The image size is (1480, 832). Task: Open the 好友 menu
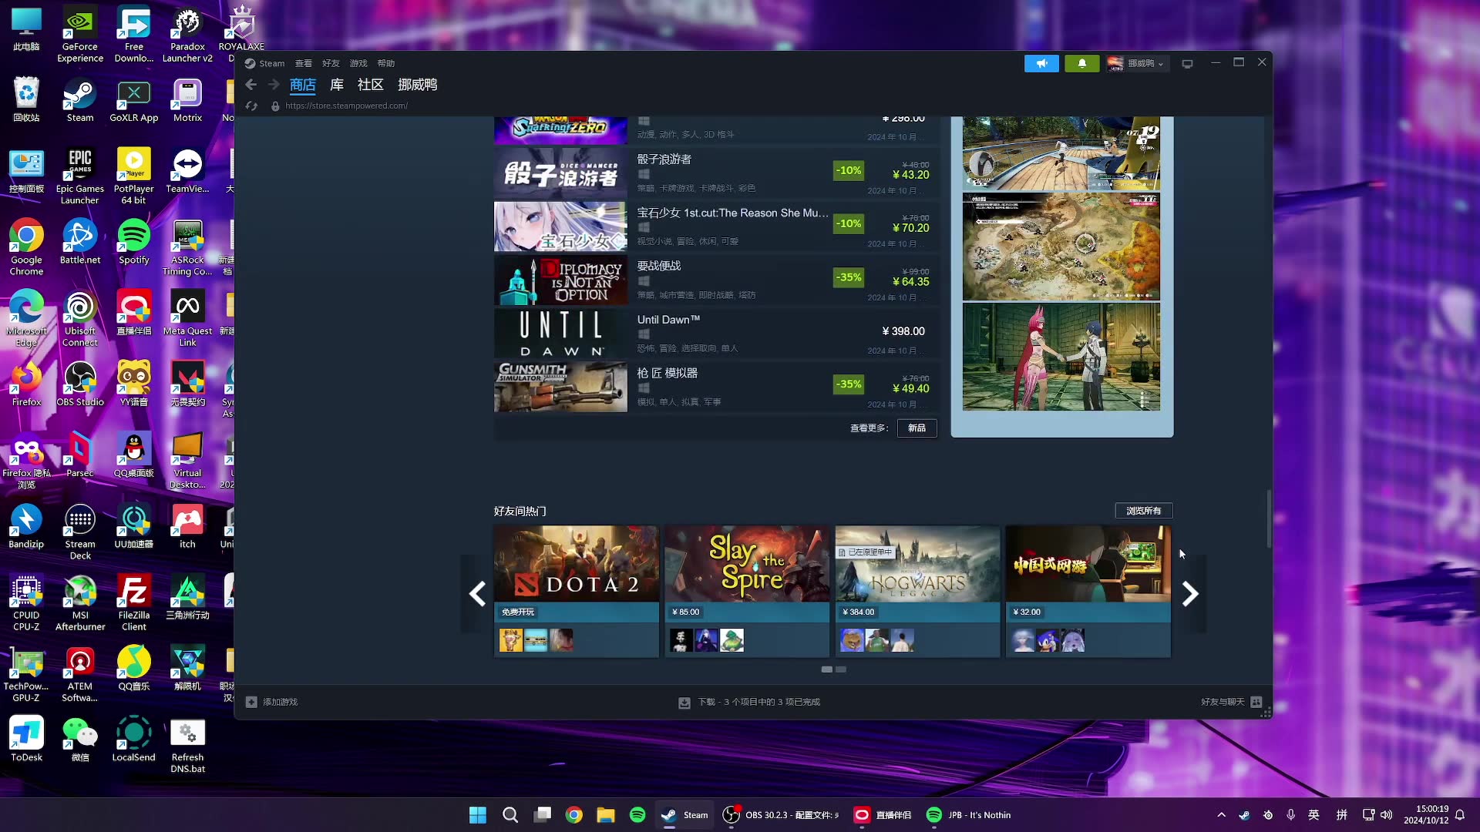(x=331, y=63)
